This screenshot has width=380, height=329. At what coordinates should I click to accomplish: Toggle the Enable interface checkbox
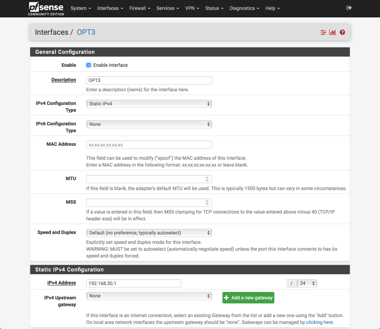[88, 65]
